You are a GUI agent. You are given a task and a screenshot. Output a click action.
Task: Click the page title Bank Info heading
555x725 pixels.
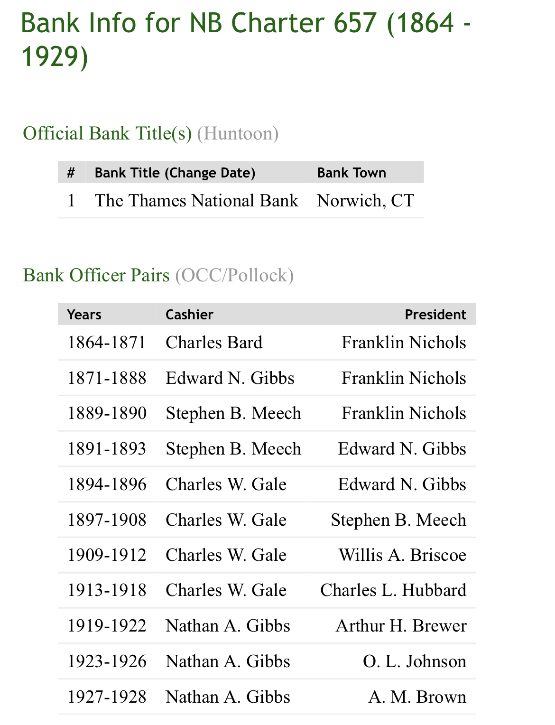(246, 40)
